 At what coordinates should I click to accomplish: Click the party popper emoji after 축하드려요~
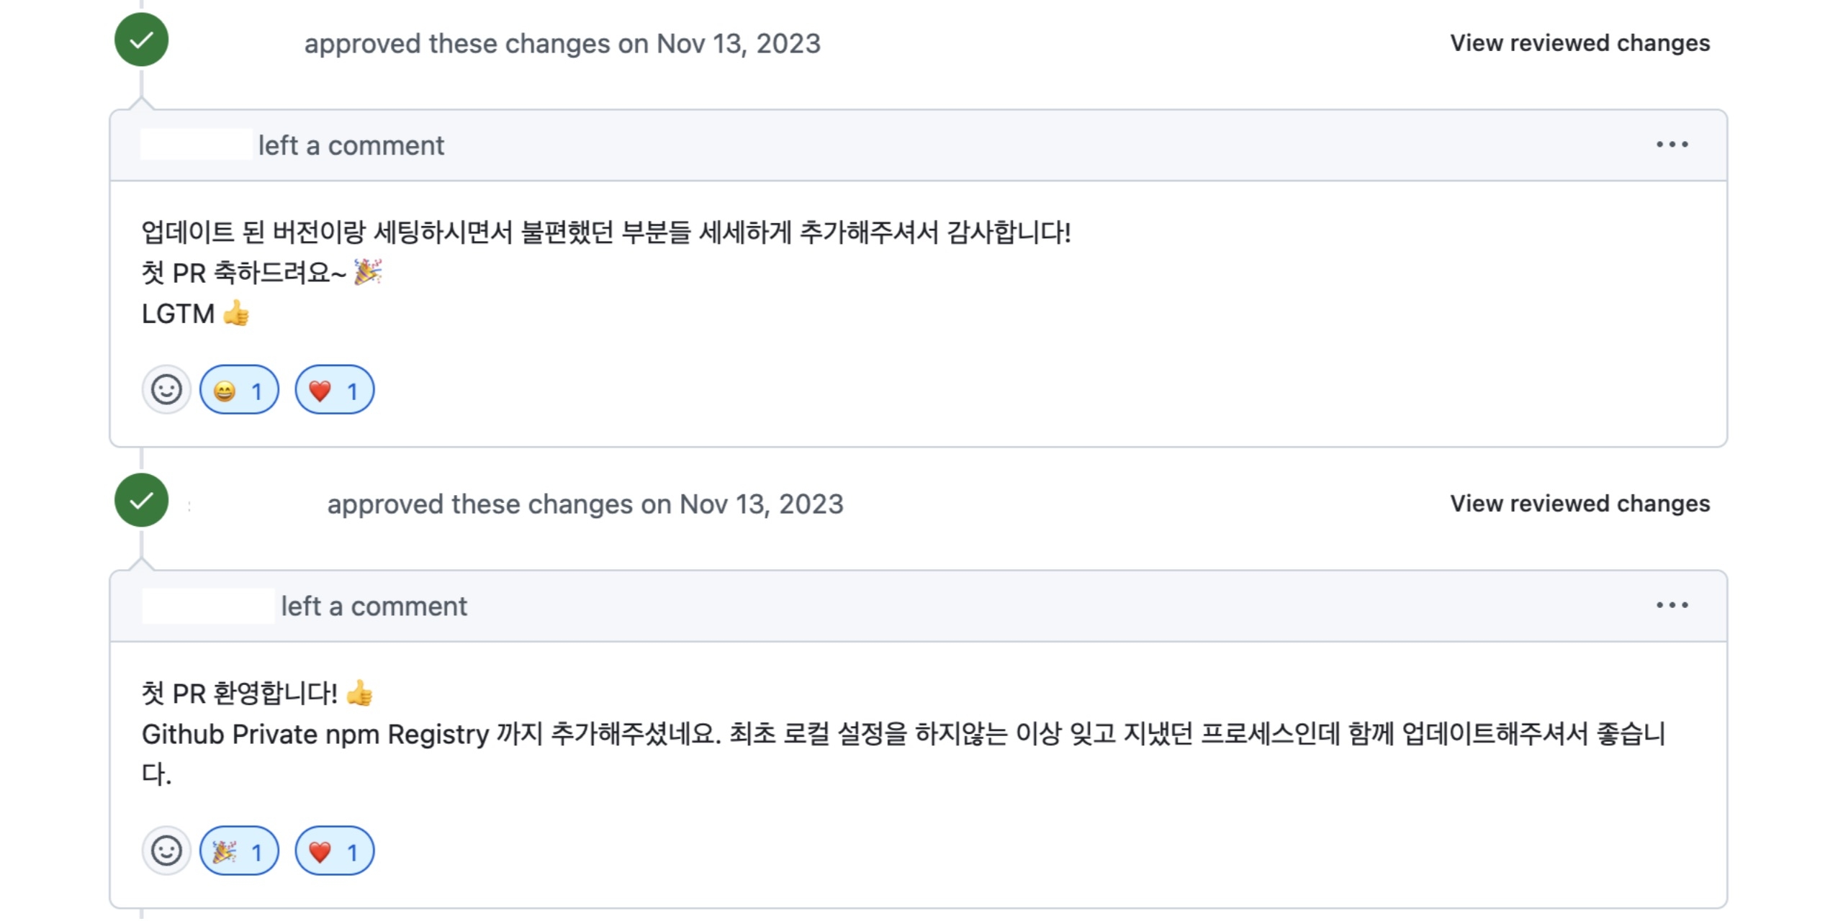tap(368, 272)
